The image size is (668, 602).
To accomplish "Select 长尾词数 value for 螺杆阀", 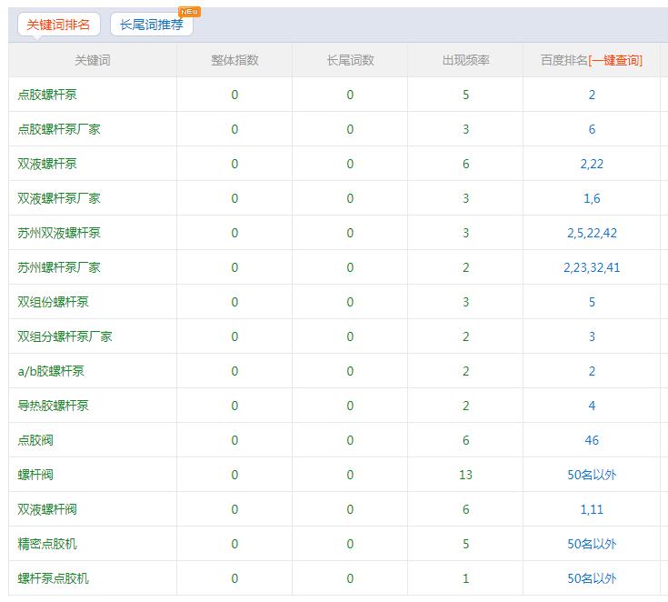I will click(x=350, y=475).
